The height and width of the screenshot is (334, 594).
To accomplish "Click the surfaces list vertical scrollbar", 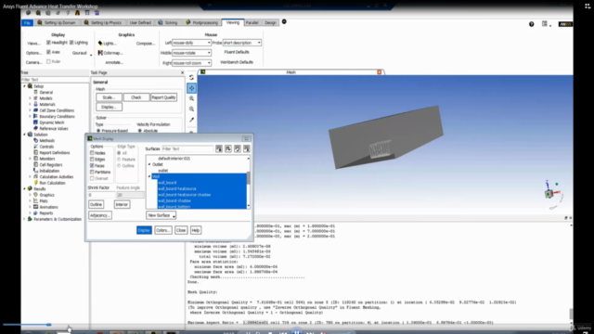I will click(x=249, y=182).
